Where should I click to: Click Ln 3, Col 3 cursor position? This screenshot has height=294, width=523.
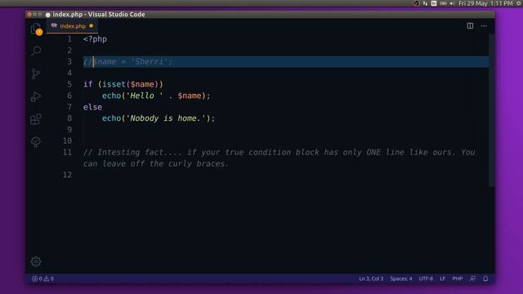pos(371,278)
